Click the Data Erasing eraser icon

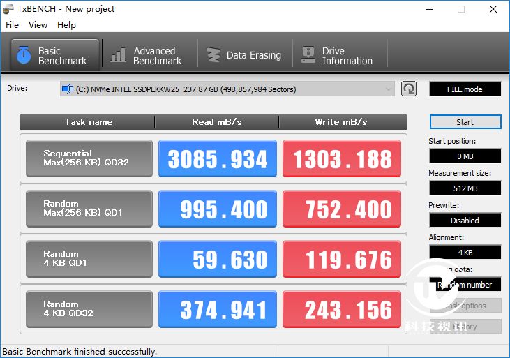point(213,55)
